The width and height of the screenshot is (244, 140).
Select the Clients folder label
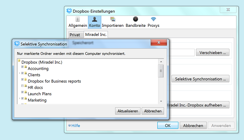34,75
